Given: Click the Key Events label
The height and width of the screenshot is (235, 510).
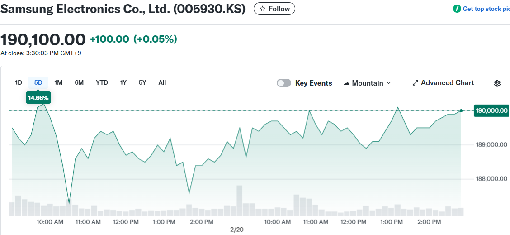Looking at the screenshot, I should (313, 83).
